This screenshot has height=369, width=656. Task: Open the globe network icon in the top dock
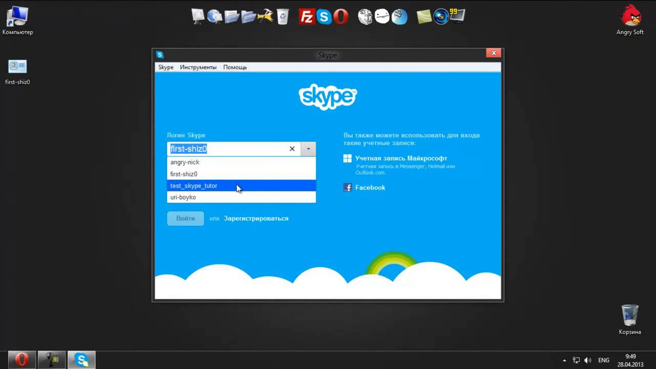pos(215,16)
